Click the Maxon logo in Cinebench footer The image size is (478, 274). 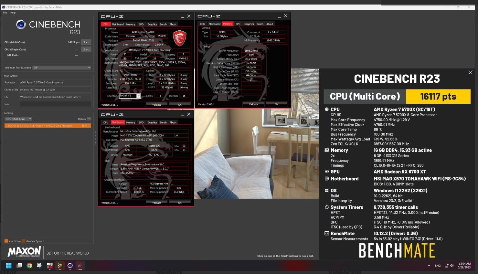(24, 252)
